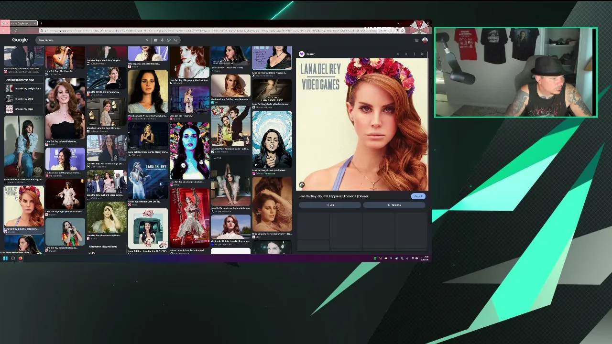Select the flower crown thumbnail in results
This screenshot has height=344, width=612.
tap(24, 206)
